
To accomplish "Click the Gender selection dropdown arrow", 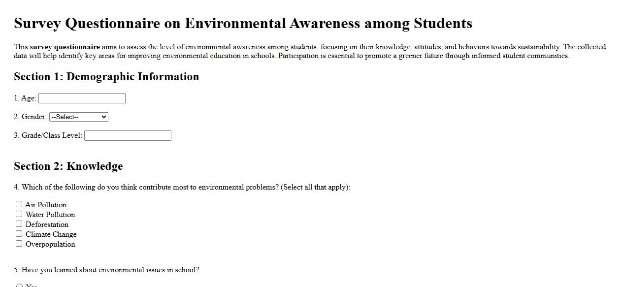I will pos(103,117).
